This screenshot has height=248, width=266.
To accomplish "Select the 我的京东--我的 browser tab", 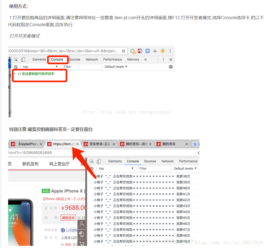I will 136,144.
